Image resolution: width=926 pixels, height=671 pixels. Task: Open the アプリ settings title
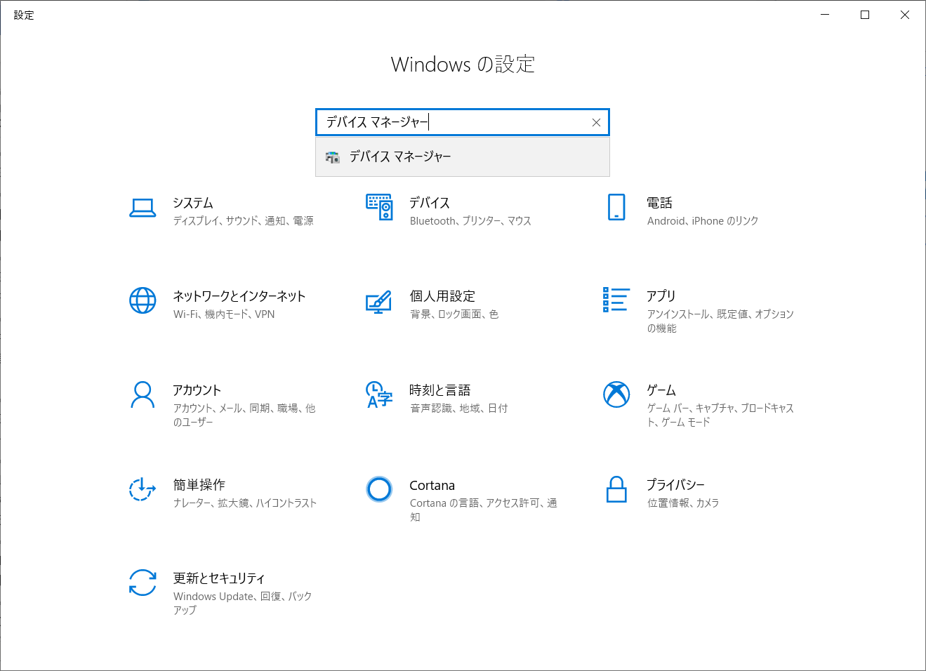(x=661, y=296)
